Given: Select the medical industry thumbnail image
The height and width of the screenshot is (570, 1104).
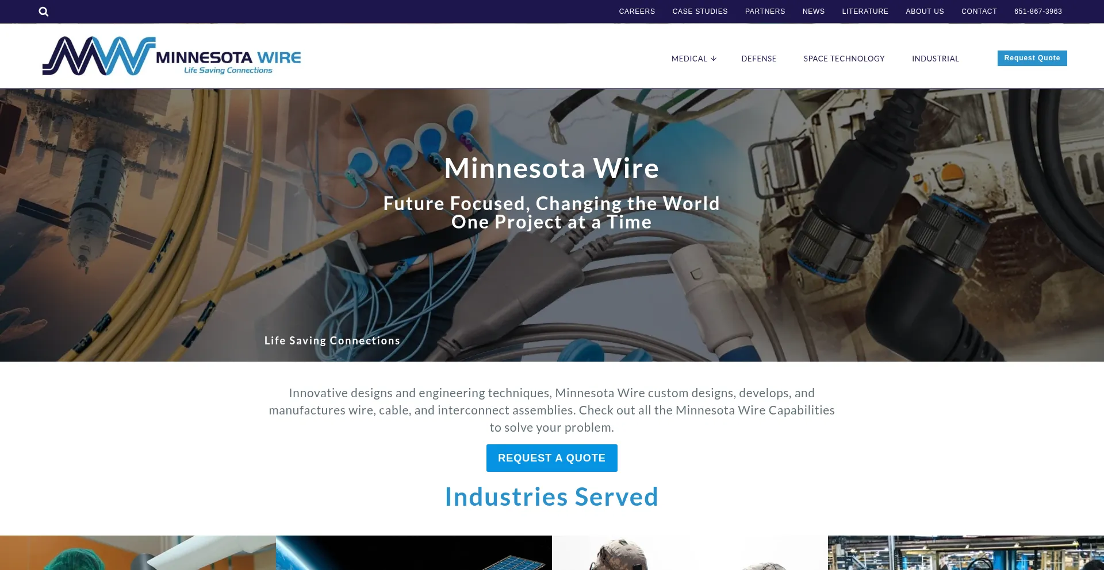Looking at the screenshot, I should pos(138,553).
